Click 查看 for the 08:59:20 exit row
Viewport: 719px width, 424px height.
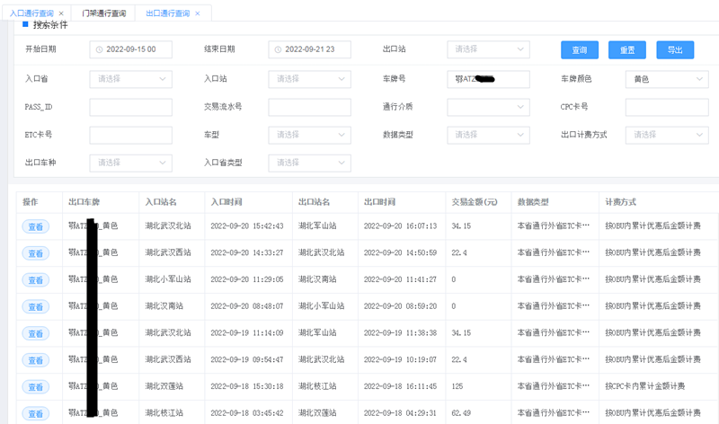pyautogui.click(x=35, y=306)
